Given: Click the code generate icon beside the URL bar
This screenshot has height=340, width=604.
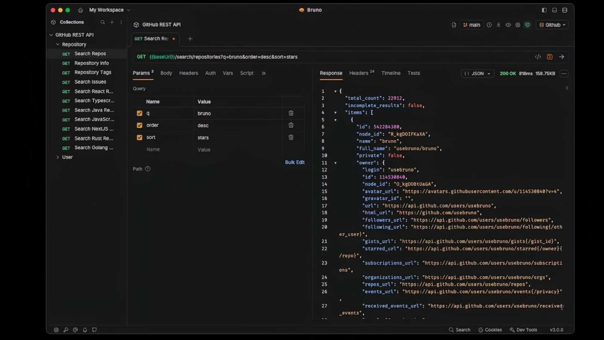Looking at the screenshot, I should [x=538, y=57].
